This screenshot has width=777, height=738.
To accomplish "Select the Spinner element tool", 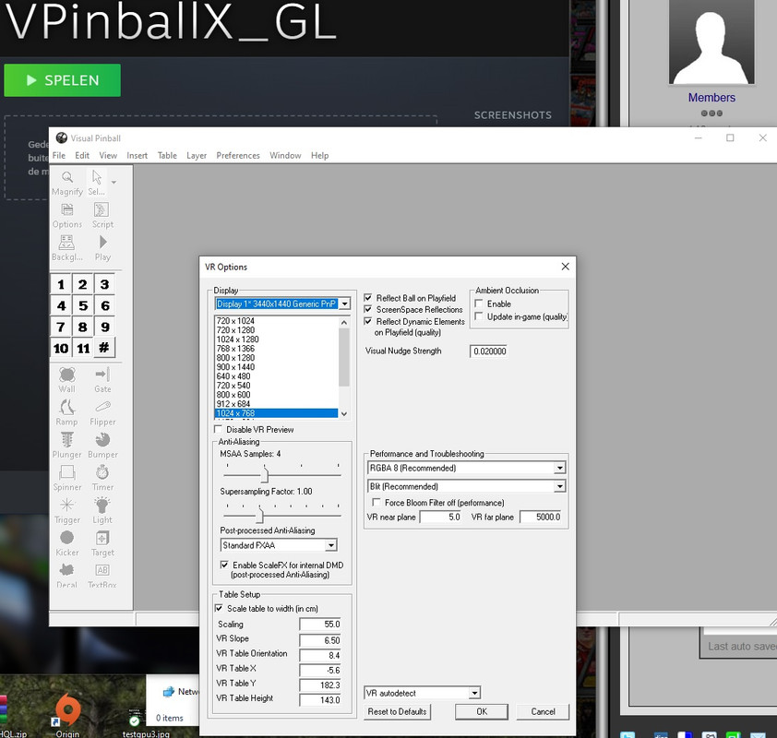I will 66,478.
